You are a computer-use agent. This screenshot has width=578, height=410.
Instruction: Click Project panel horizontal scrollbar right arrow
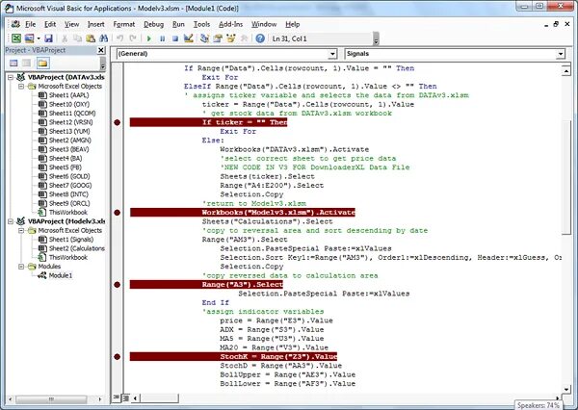click(x=100, y=399)
